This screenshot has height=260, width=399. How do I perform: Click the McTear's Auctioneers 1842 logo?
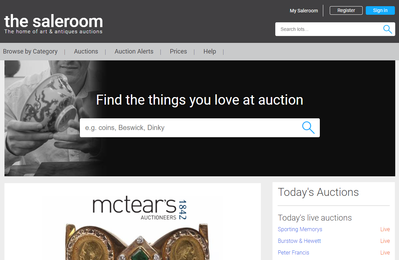140,209
